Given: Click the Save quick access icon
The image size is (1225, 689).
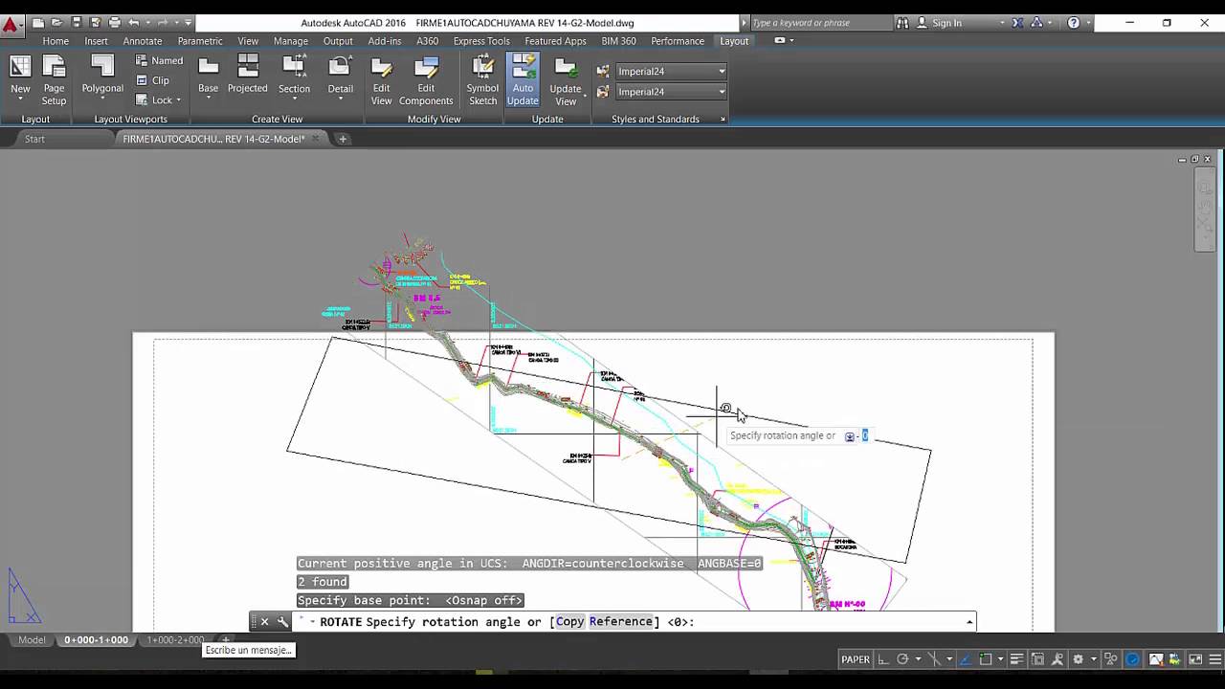Looking at the screenshot, I should (x=77, y=22).
